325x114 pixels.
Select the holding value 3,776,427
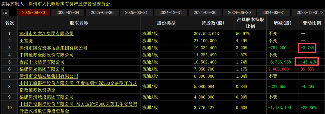point(204,107)
